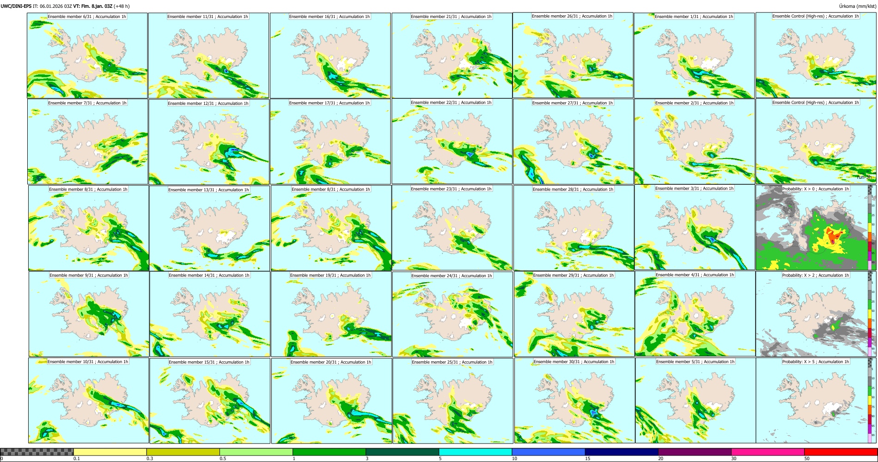The height and width of the screenshot is (462, 878).
Task: Click the '(+48 h)' forecast lead text
Action: coord(122,6)
